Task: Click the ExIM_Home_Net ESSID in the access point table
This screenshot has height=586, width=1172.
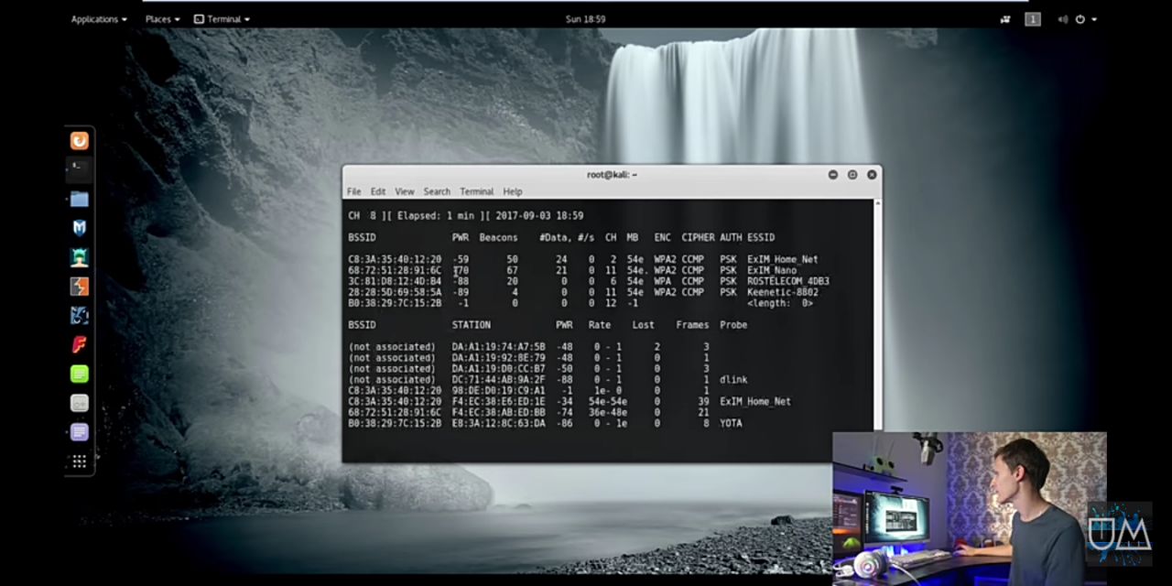Action: point(783,259)
